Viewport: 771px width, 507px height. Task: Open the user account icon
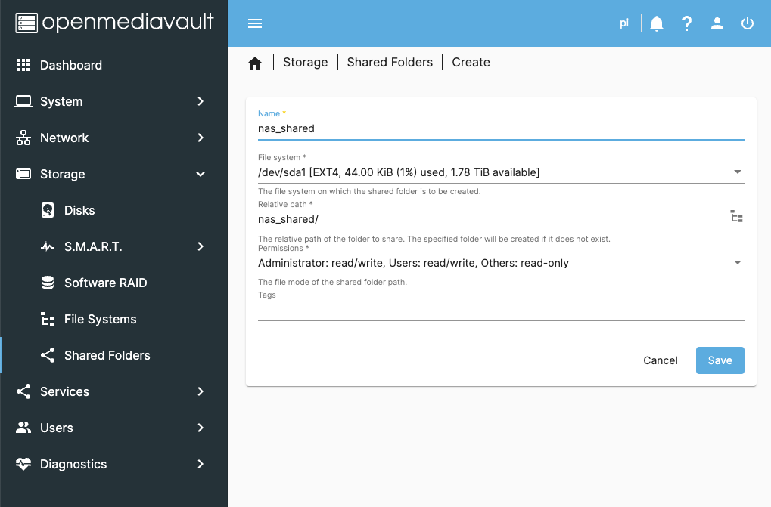[x=717, y=23]
